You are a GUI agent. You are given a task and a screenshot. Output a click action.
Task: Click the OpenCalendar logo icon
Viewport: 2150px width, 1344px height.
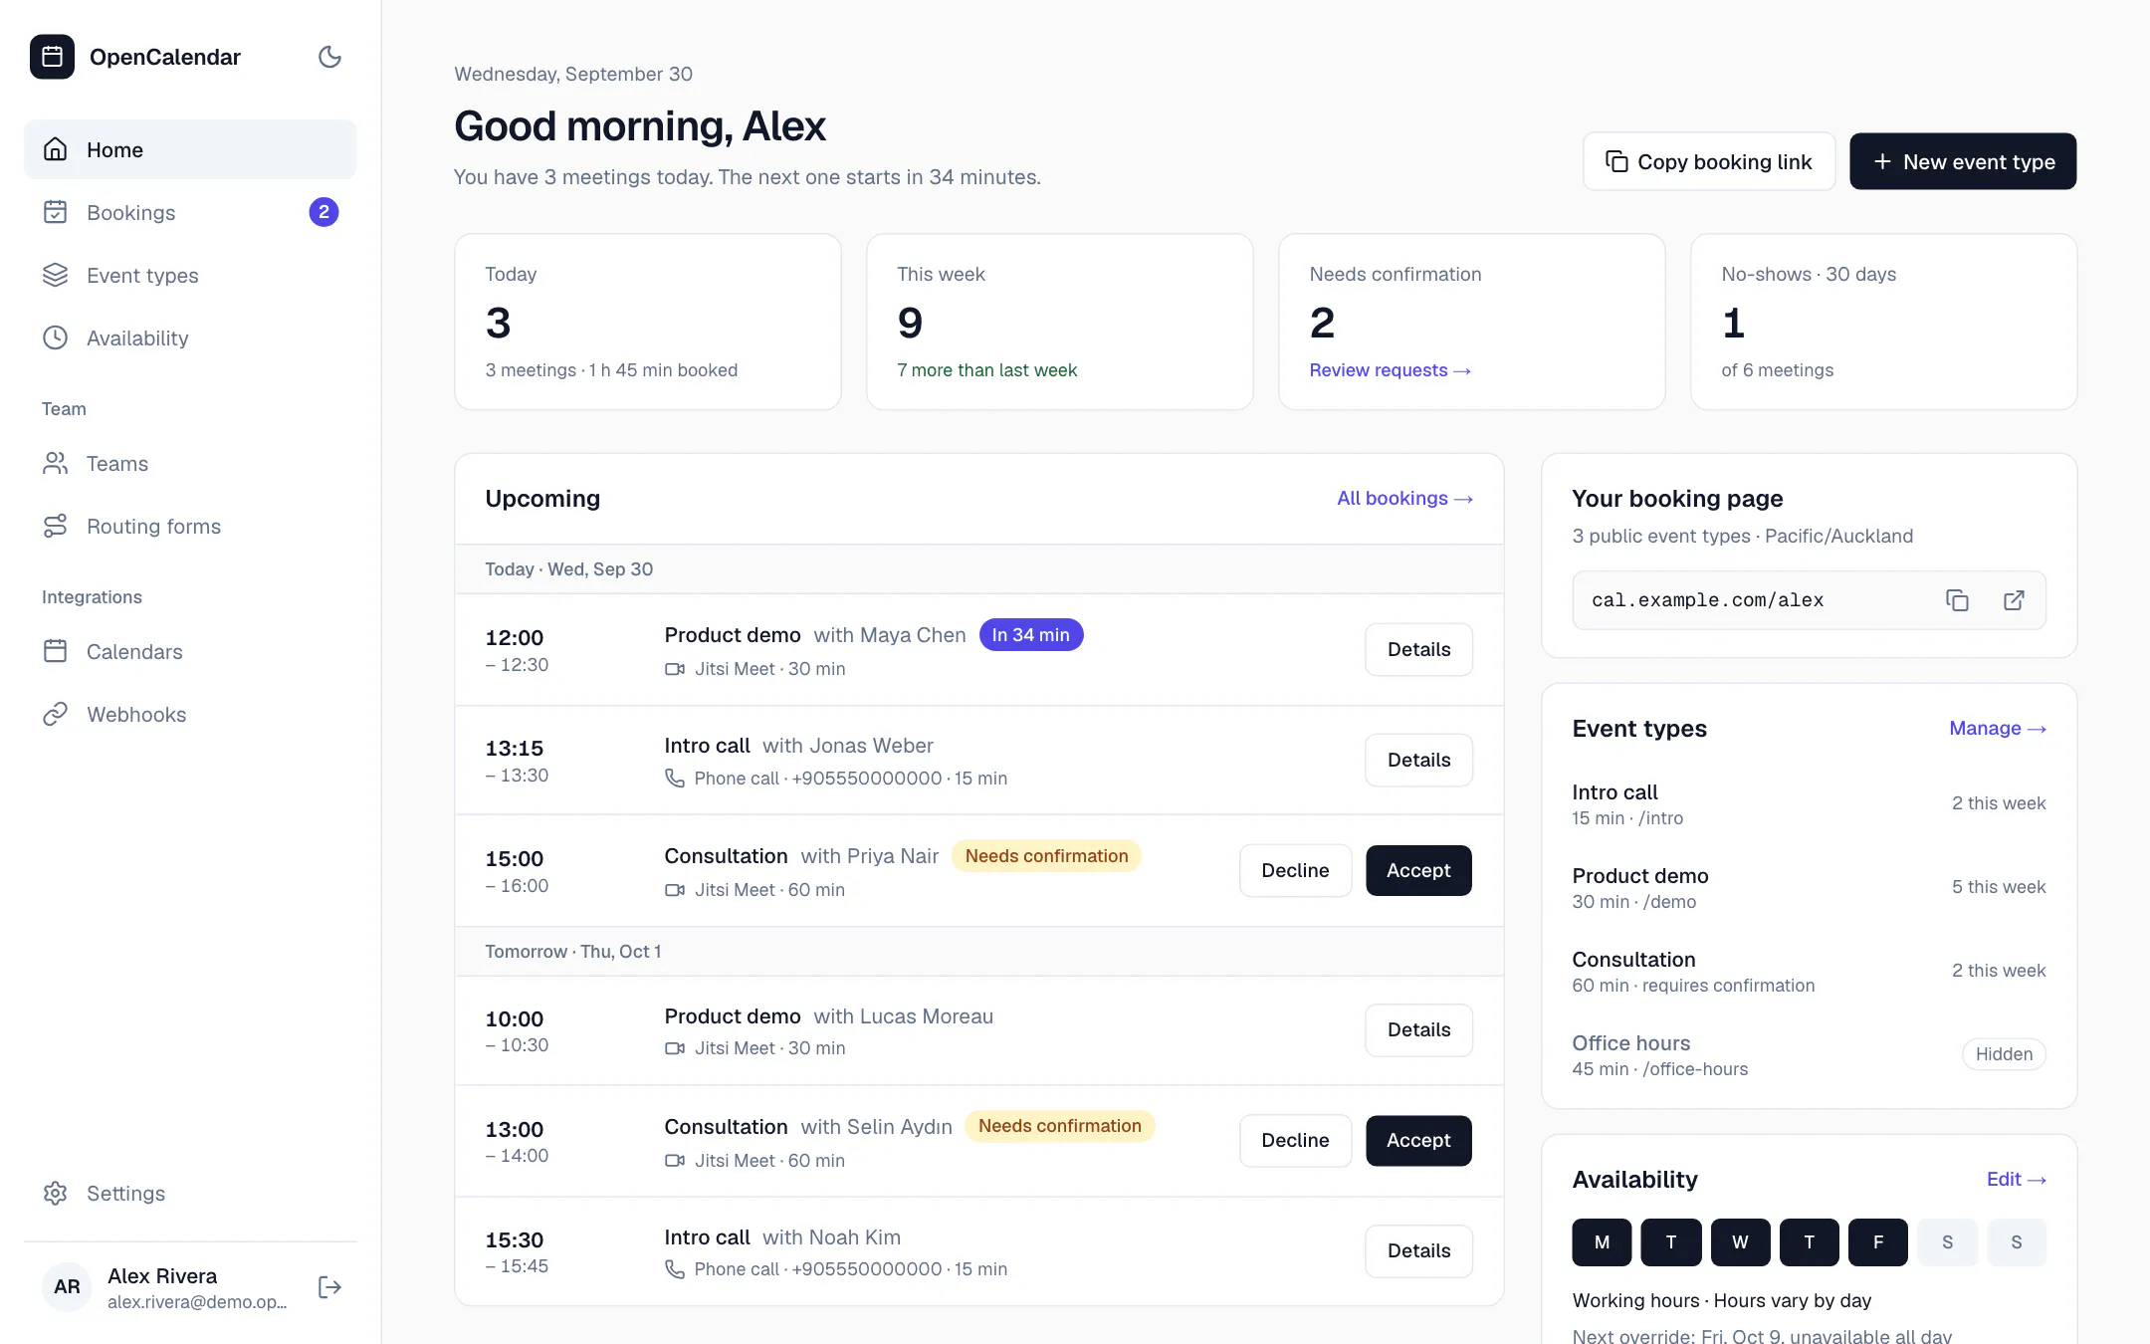[x=52, y=57]
